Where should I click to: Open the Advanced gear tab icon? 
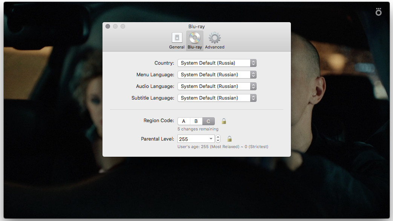click(214, 38)
